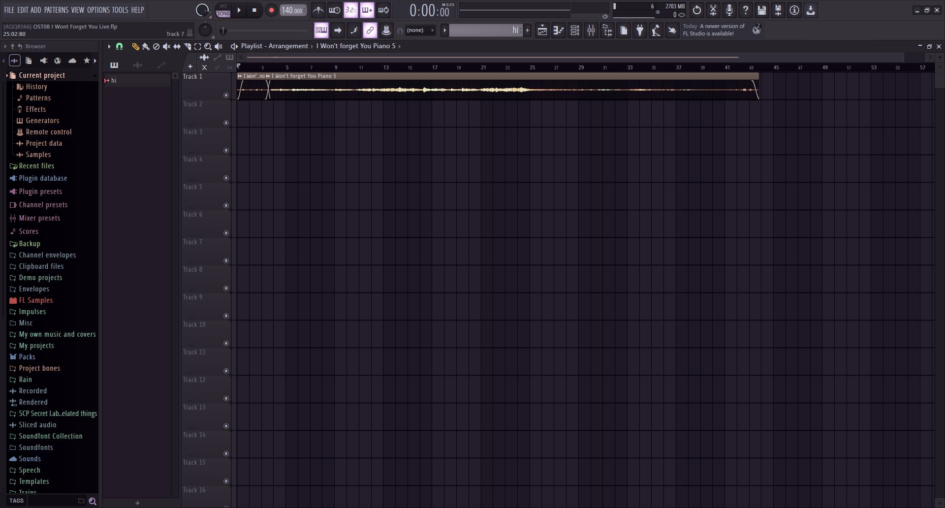Open the Piano roll from the main toolbar
Screen dimensions: 945x508
[x=558, y=30]
